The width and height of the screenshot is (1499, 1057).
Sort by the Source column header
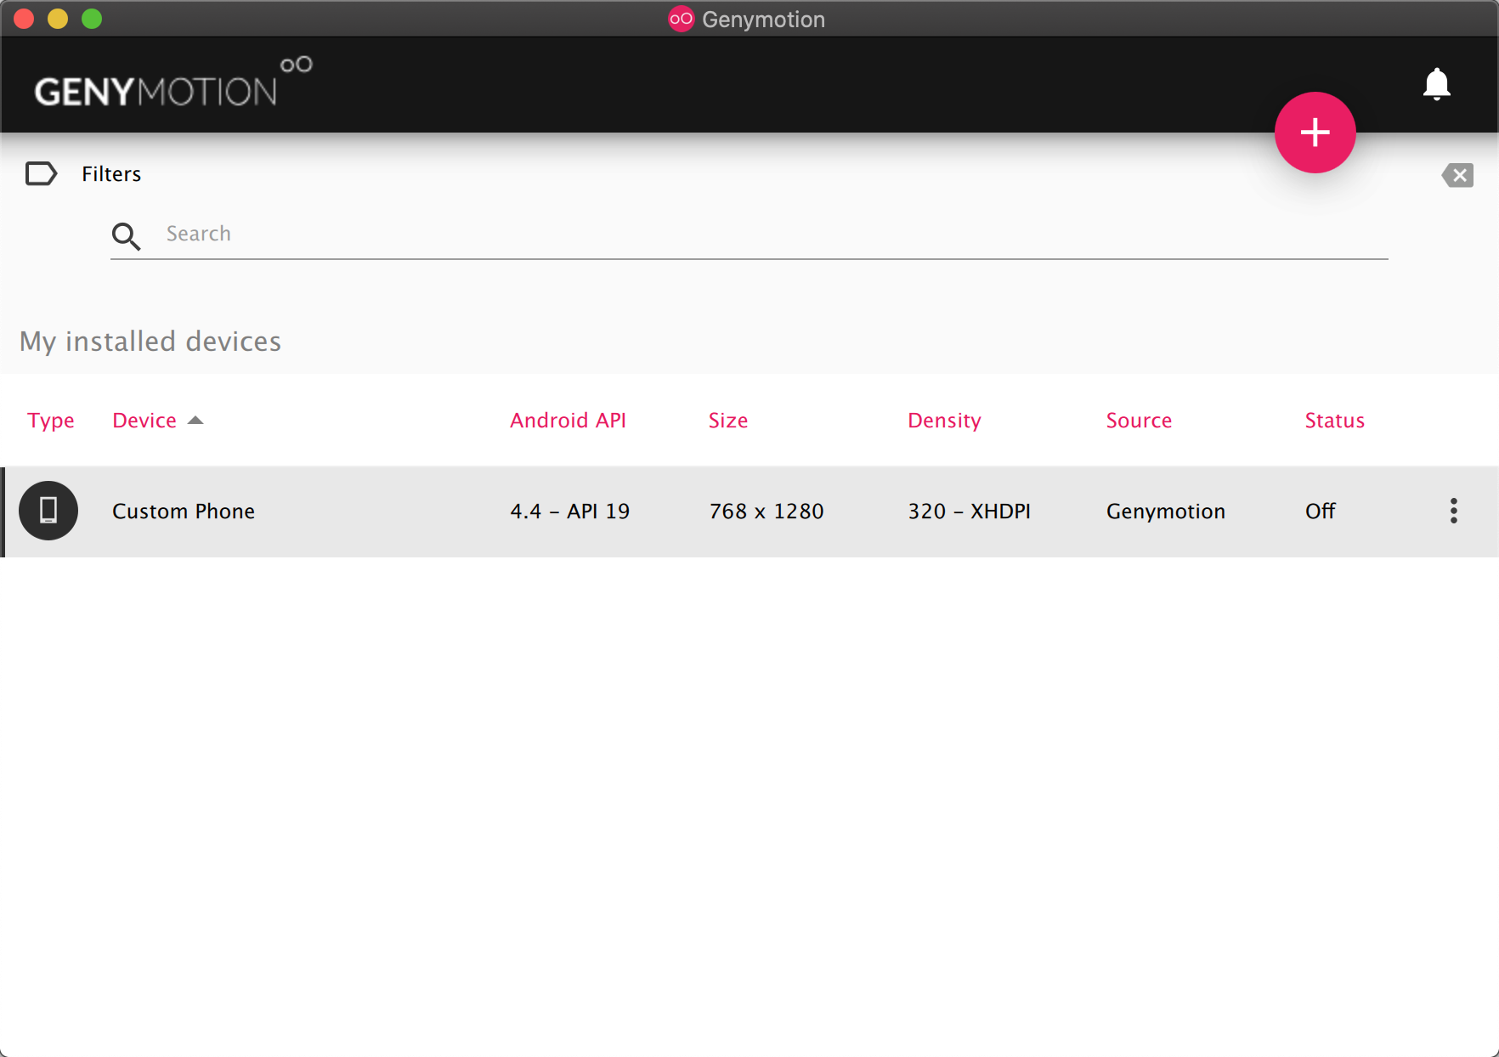1139,421
